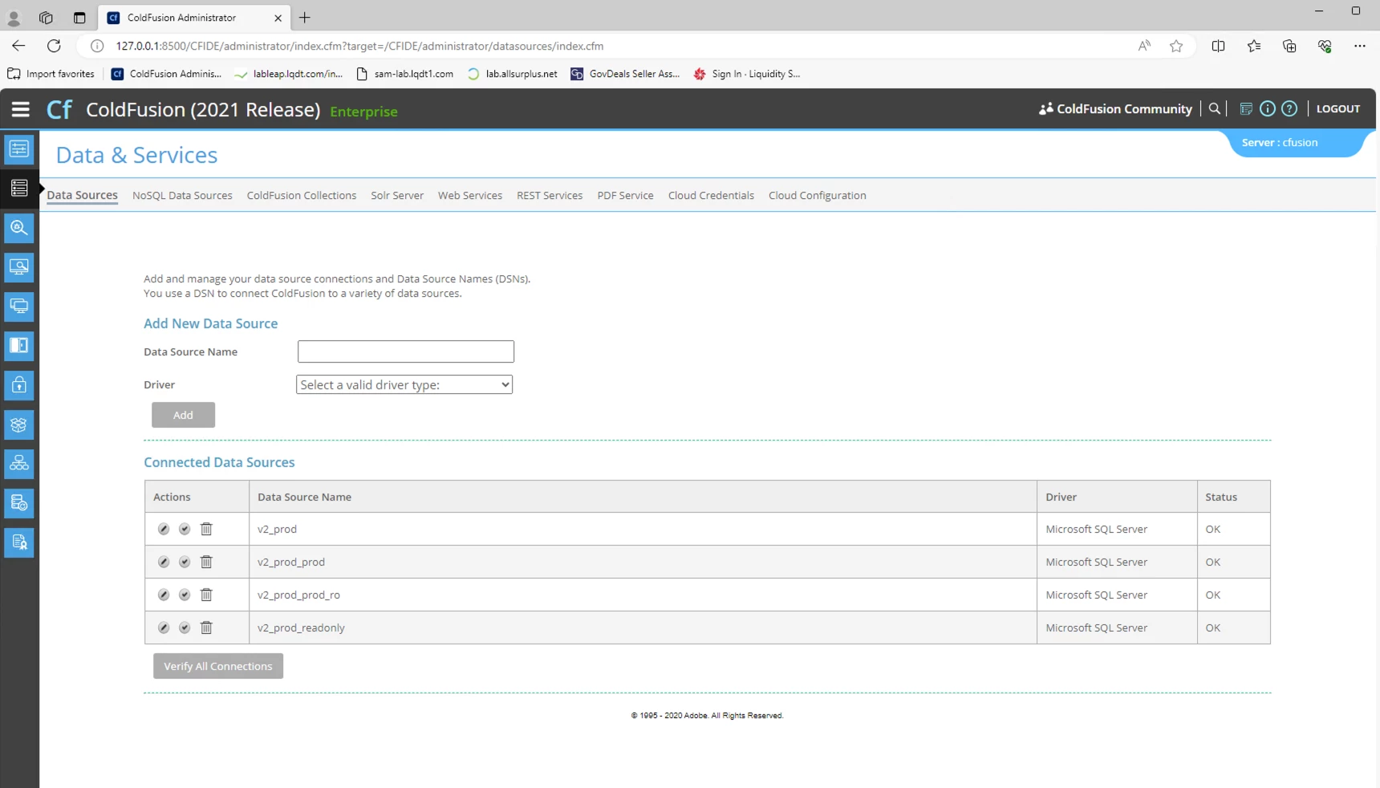Open Cloud Credentials tab
Viewport: 1380px width, 788px height.
pos(711,195)
